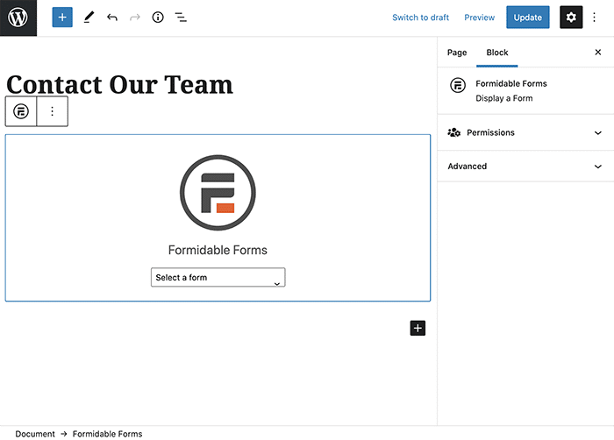Toggle the Settings gear sidebar

[x=571, y=18]
